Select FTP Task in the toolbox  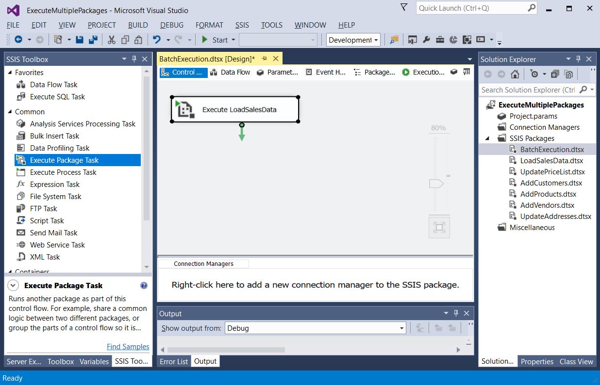43,208
